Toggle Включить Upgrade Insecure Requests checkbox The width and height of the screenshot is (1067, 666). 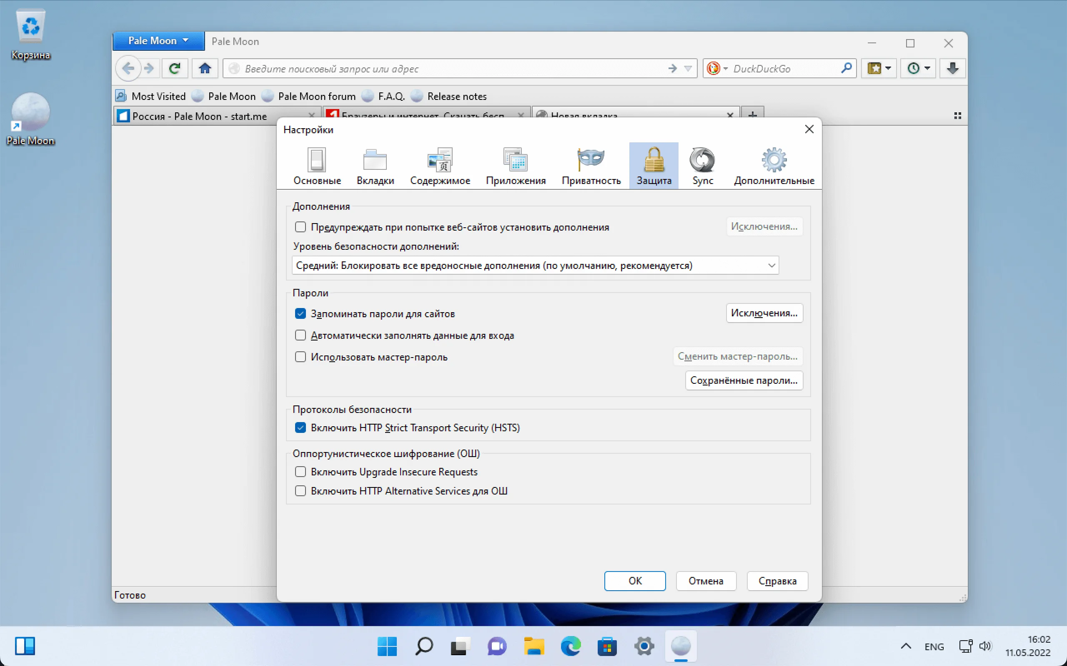[300, 472]
